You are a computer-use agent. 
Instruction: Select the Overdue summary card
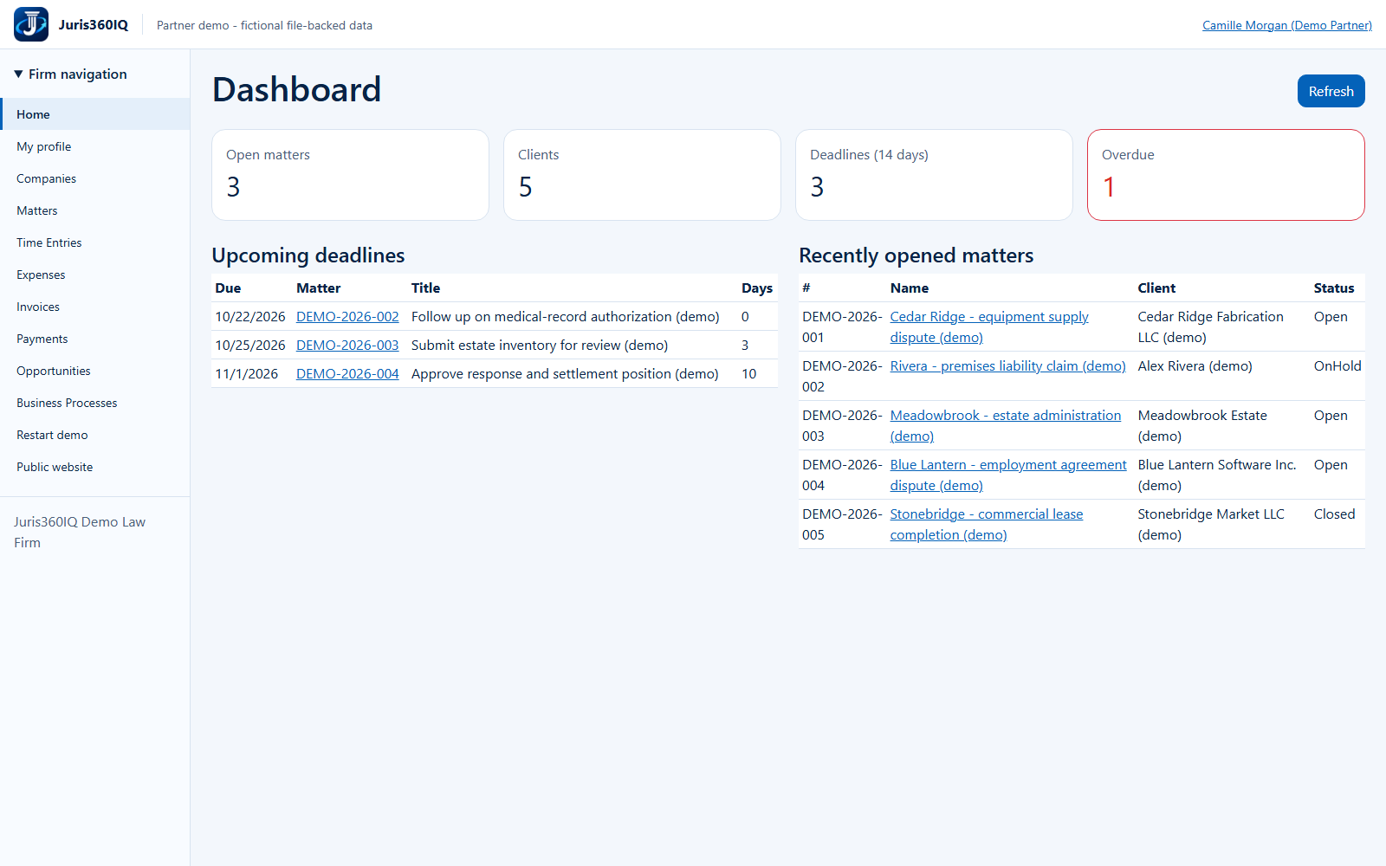tap(1226, 175)
